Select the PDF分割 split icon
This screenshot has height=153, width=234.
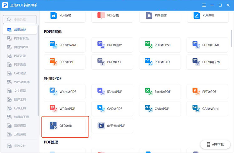tap(101, 15)
